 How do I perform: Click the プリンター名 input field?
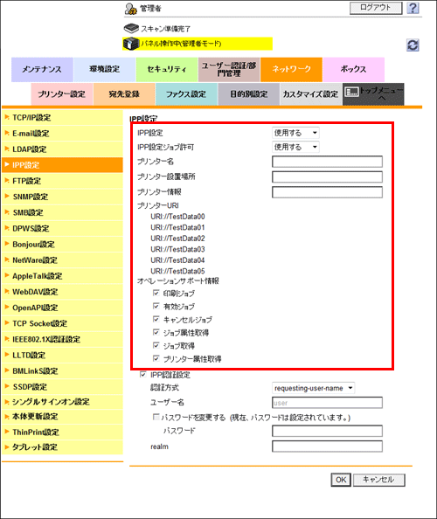(327, 162)
